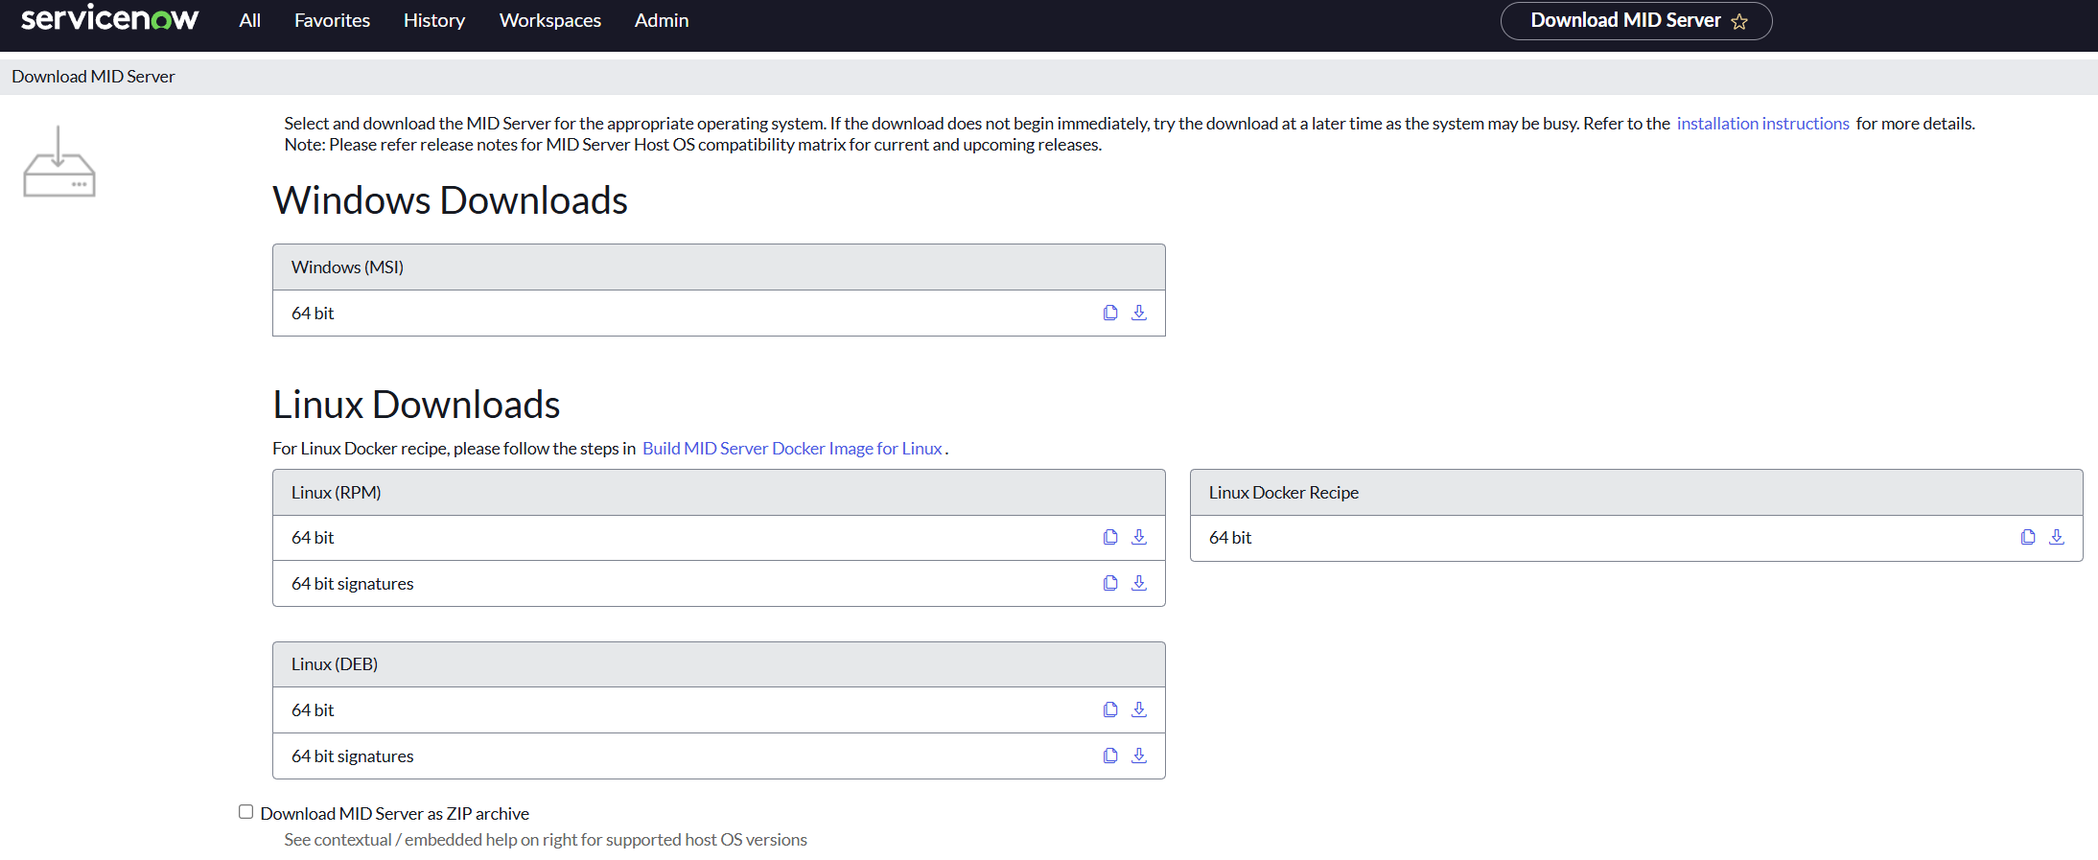Click the Linux (DEB) header text
This screenshot has height=860, width=2098.
pyautogui.click(x=335, y=664)
